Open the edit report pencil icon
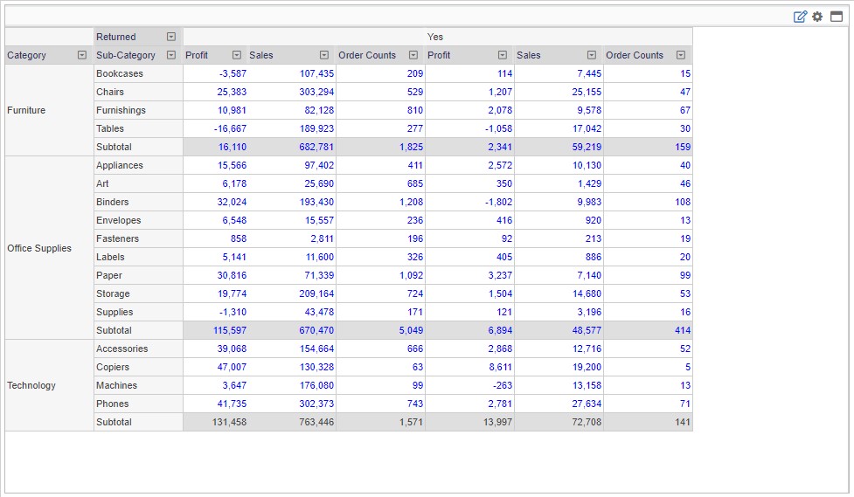The image size is (854, 497). point(800,17)
